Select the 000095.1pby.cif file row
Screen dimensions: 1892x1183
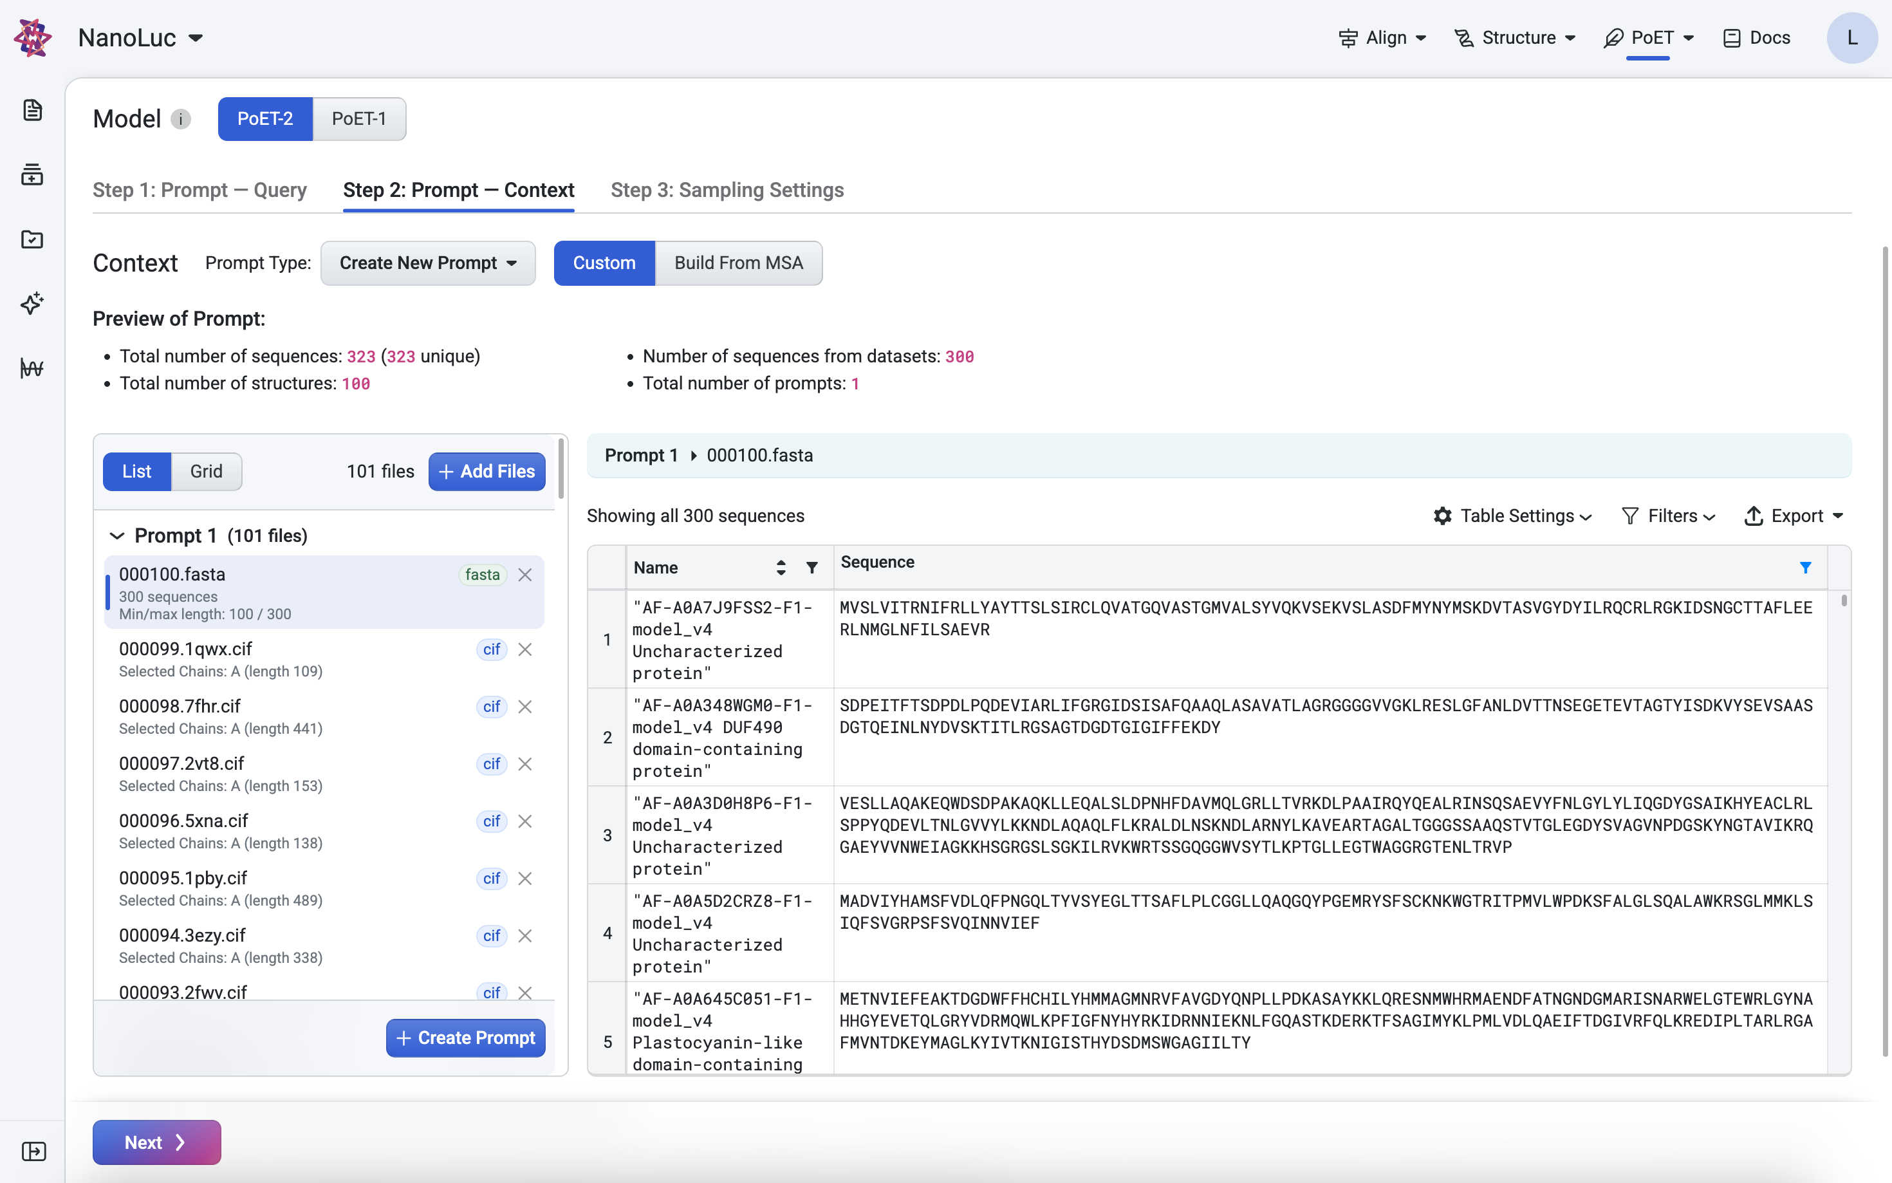tap(324, 888)
